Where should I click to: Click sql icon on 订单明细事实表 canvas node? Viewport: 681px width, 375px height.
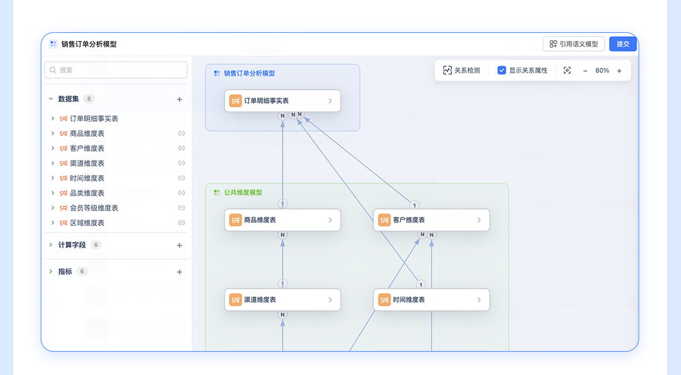[235, 101]
